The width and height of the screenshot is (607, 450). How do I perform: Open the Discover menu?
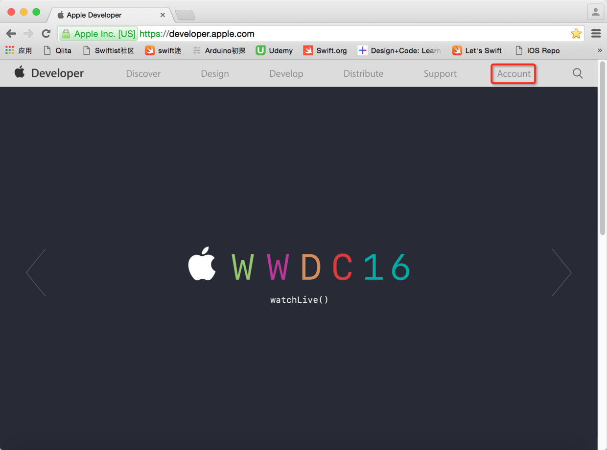click(x=143, y=74)
